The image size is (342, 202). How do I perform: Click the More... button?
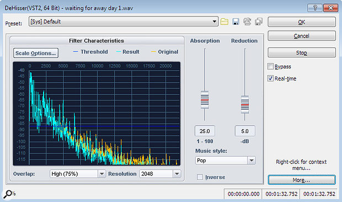[x=302, y=180]
